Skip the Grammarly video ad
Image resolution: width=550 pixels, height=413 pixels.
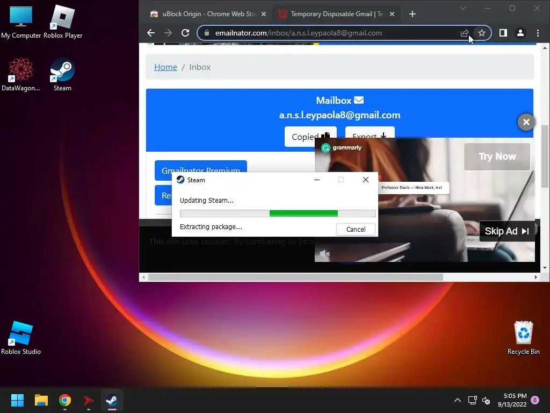(507, 231)
